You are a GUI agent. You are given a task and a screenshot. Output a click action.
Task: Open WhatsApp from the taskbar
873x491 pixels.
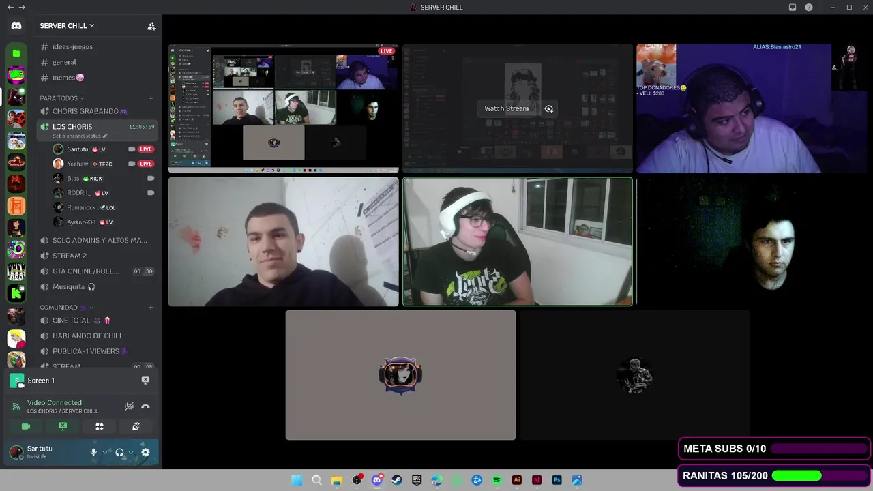pos(457,480)
